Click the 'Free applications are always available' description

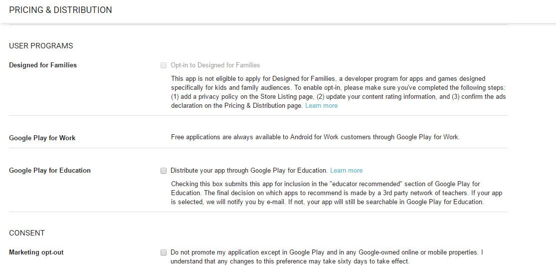click(315, 137)
